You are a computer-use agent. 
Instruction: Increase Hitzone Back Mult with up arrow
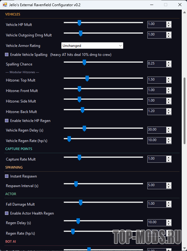(168, 110)
